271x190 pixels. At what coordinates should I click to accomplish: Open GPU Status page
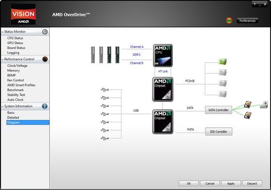pyautogui.click(x=15, y=43)
